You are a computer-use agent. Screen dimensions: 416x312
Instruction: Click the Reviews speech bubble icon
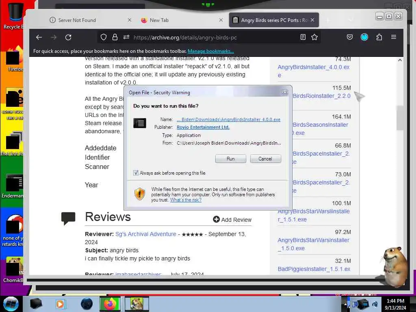click(x=68, y=218)
